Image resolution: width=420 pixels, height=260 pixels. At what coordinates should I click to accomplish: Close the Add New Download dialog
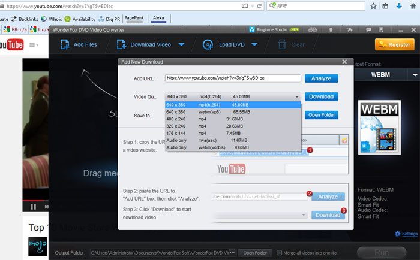coord(344,62)
